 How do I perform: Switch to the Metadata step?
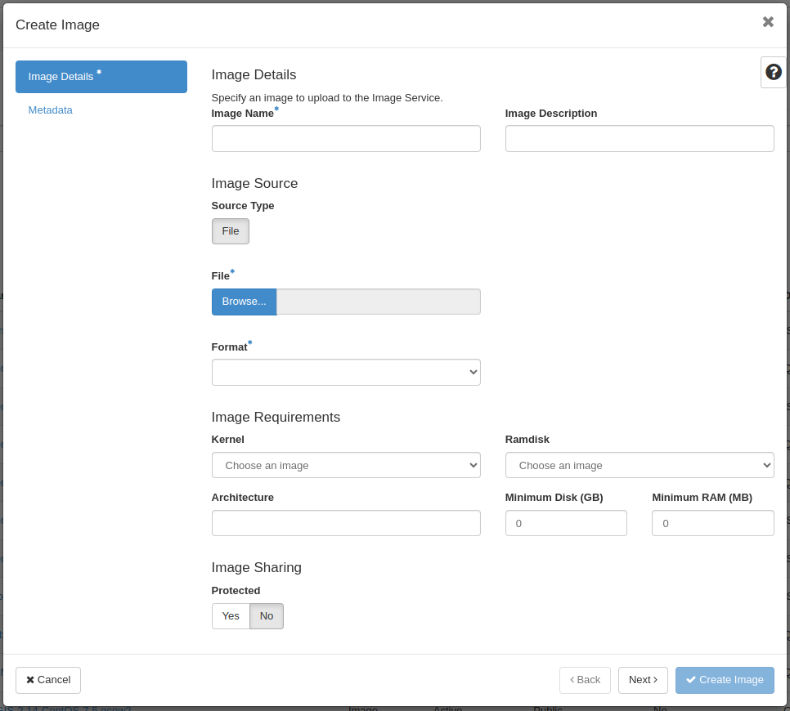point(51,110)
